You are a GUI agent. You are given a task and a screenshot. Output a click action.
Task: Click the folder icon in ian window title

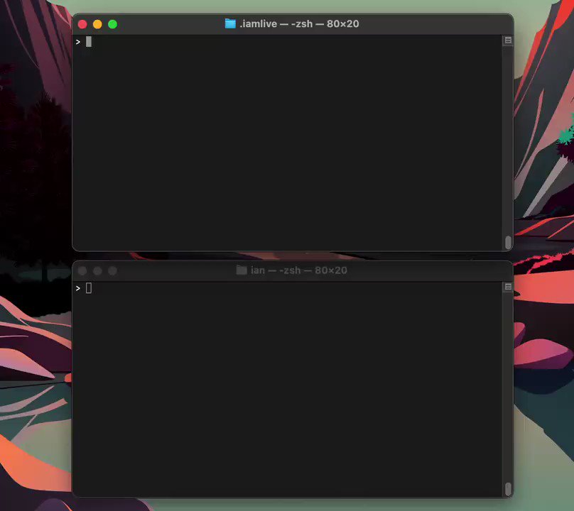[x=242, y=270]
